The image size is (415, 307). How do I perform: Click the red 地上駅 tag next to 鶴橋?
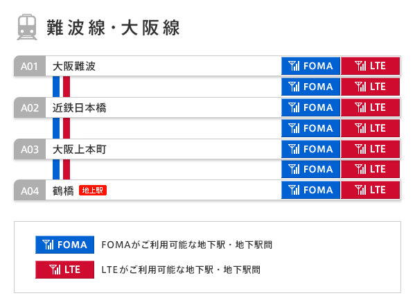point(93,191)
